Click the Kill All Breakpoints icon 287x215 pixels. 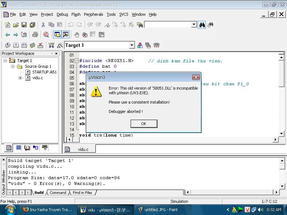coord(85,34)
